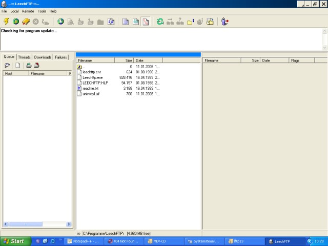328x246 pixels.
Task: Switch to the Failures tab
Action: coord(61,57)
